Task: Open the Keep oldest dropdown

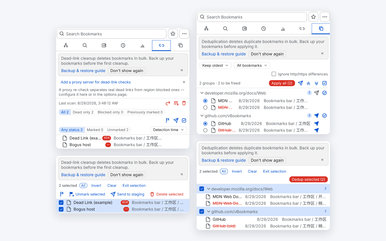Action: click(215, 65)
